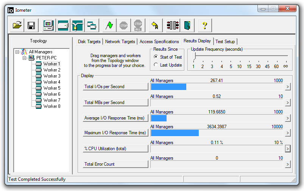Image resolution: width=304 pixels, height=191 pixels.
Task: Click the % CPU Utilization (total) button
Action: (115, 149)
